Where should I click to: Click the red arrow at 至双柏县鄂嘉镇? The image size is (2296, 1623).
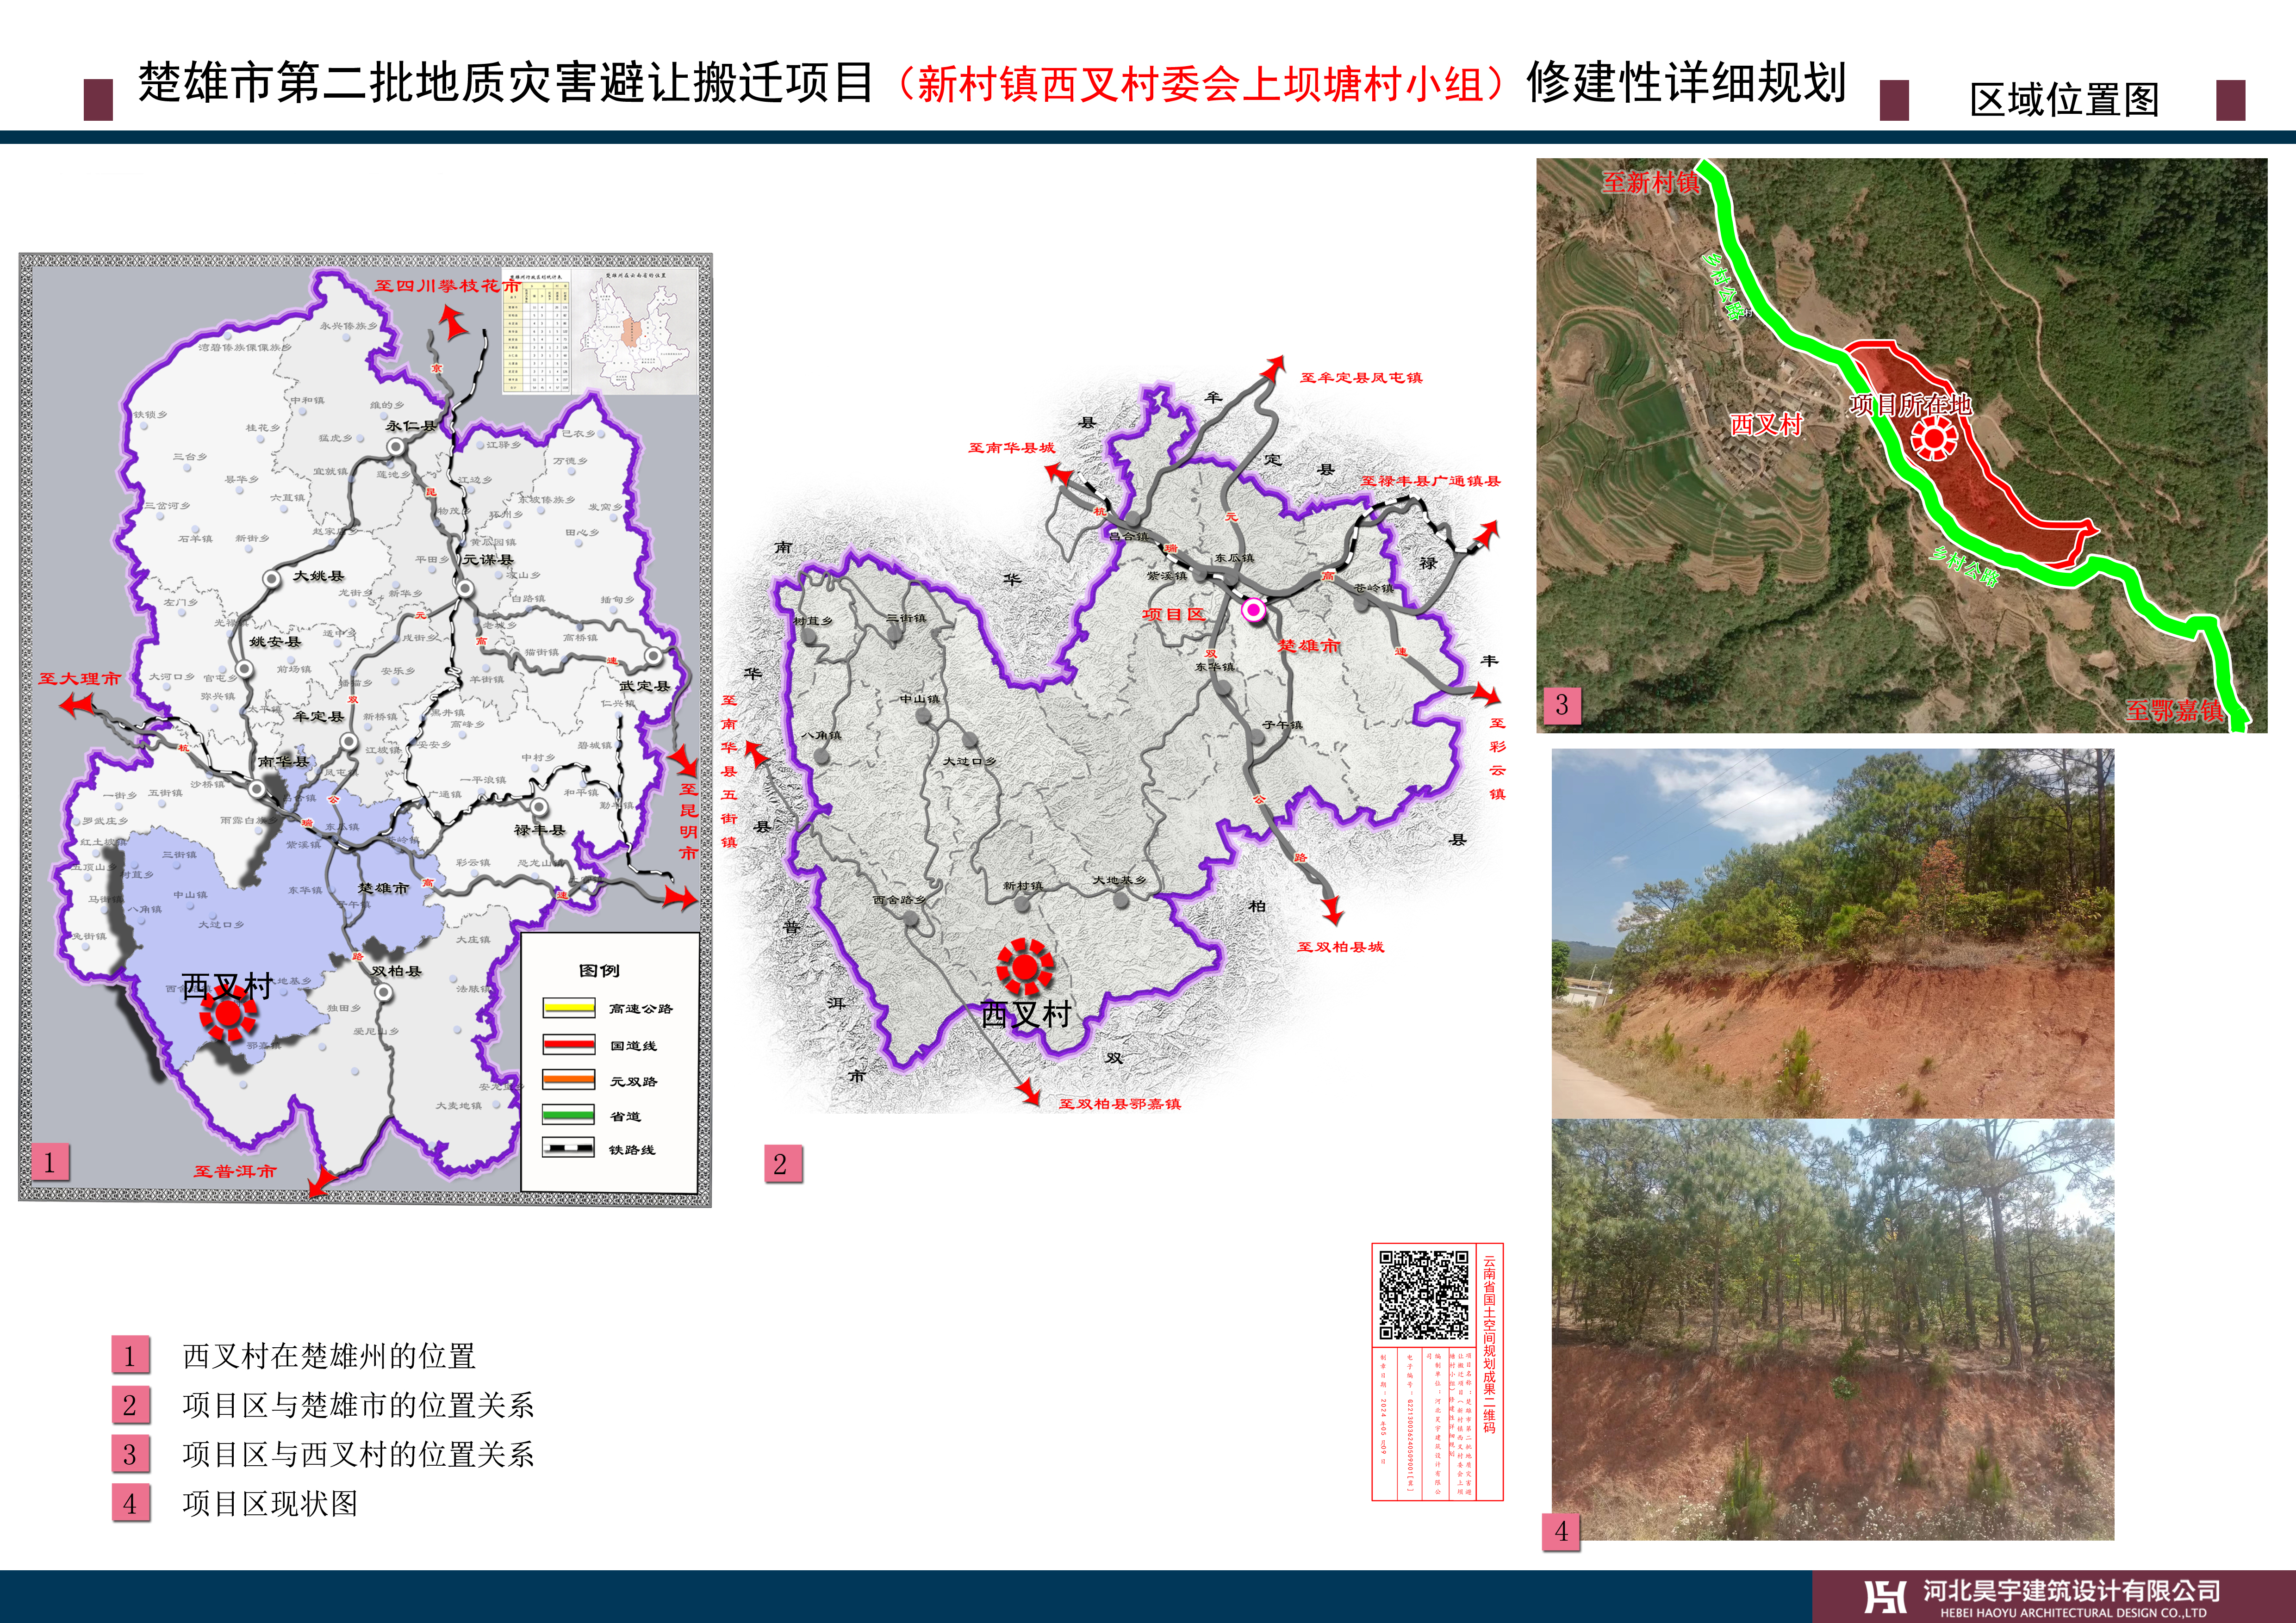pos(1030,1093)
